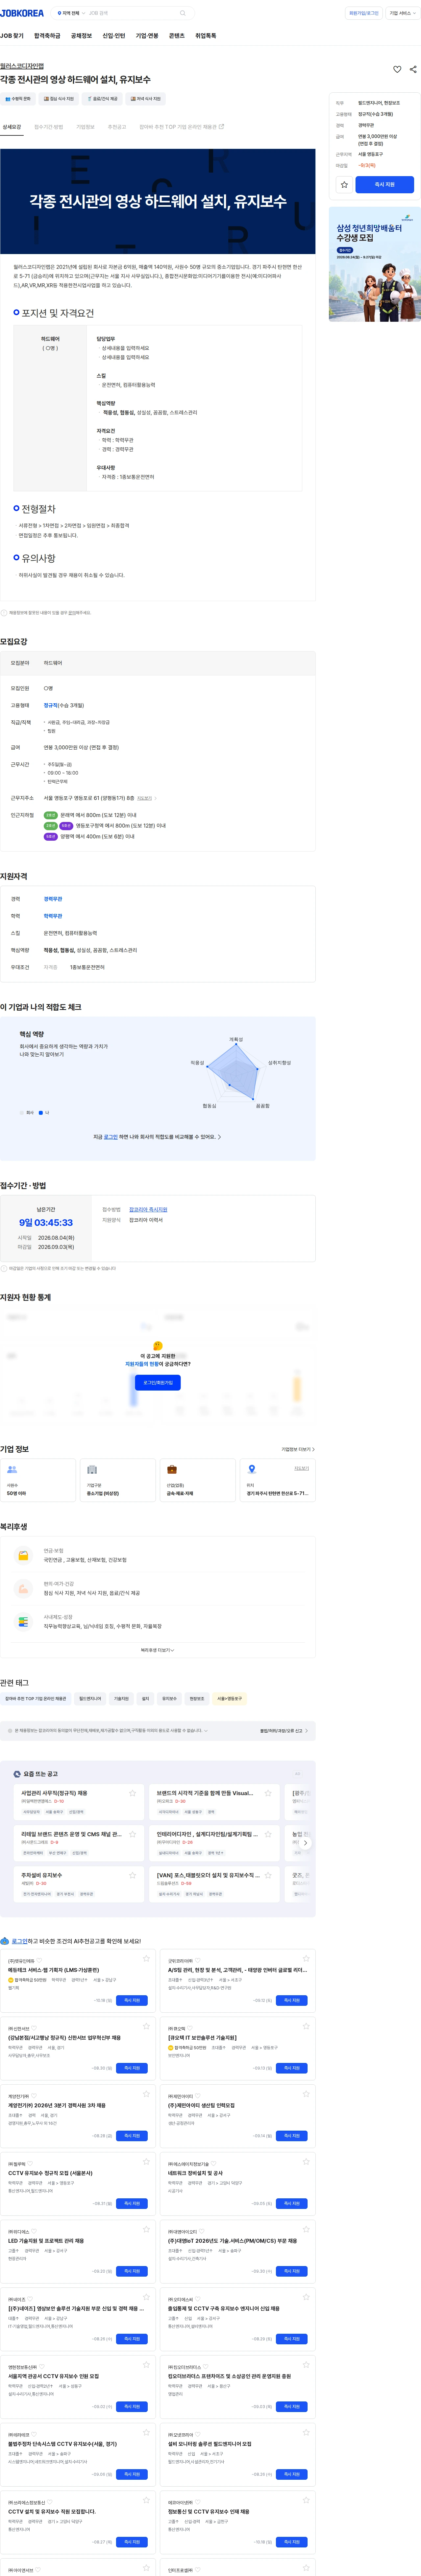Open the 신입·인턴 menu
Image resolution: width=421 pixels, height=2576 pixels.
114,36
